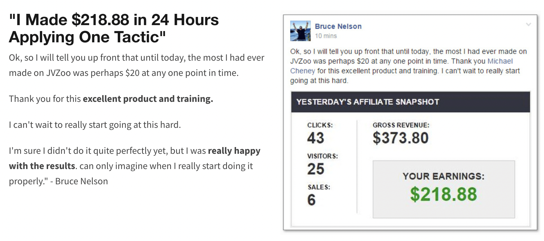This screenshot has width=544, height=241.
Task: Click the JVZoo mention in the testimonial paragraph
Action: coord(58,73)
